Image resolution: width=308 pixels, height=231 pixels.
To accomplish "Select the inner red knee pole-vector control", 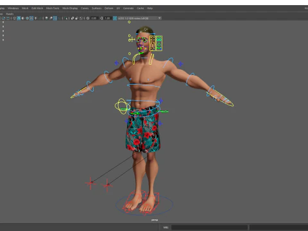I will (107, 185).
